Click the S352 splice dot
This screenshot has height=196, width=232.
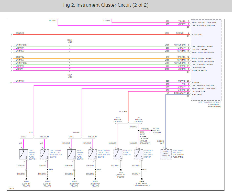tap(142, 169)
